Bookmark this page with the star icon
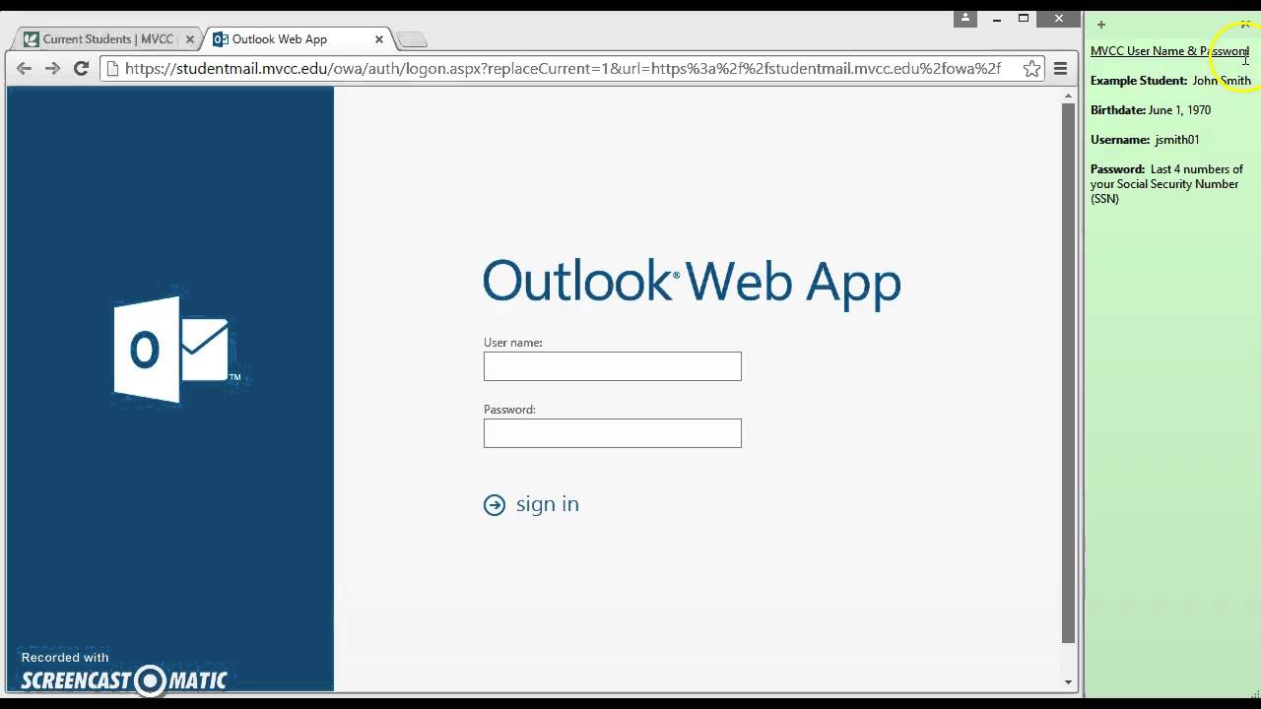Viewport: 1261px width, 709px height. [x=1031, y=68]
